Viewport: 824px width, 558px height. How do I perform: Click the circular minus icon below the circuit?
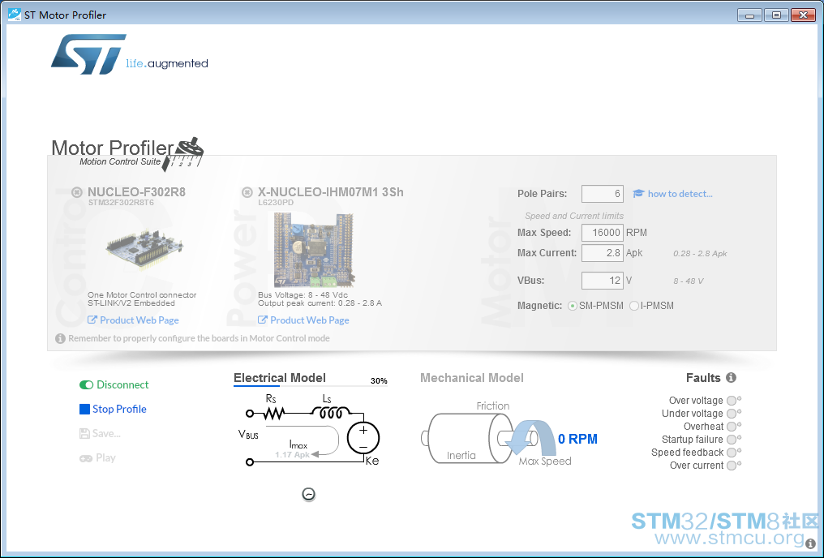coord(308,495)
